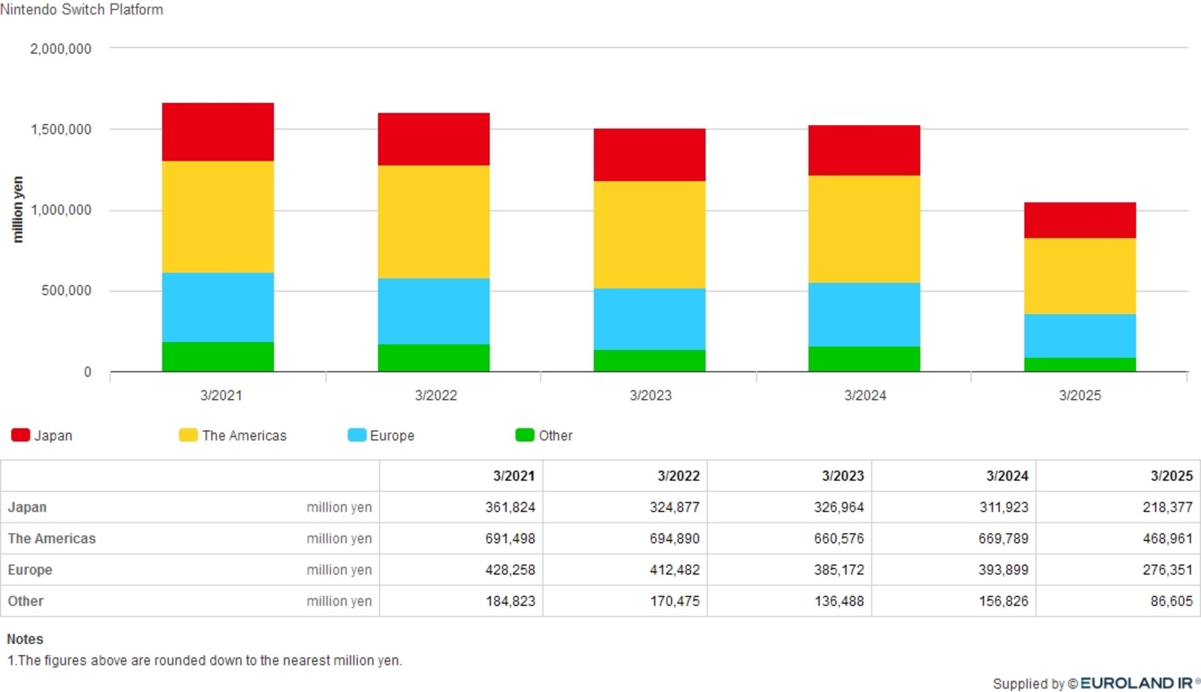Click the Europe legend label
The width and height of the screenshot is (1201, 692).
pos(392,435)
